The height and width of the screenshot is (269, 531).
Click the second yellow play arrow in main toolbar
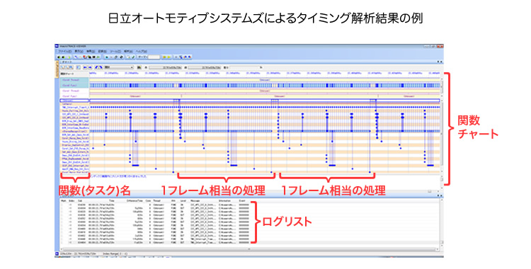pos(169,57)
